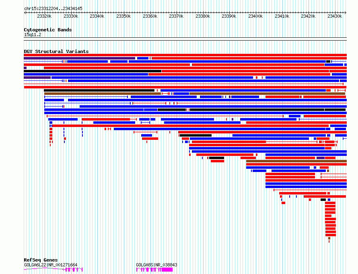Click the long purple variant bar in the second DGV row
The width and height of the screenshot is (358, 274).
(x=80, y=58)
